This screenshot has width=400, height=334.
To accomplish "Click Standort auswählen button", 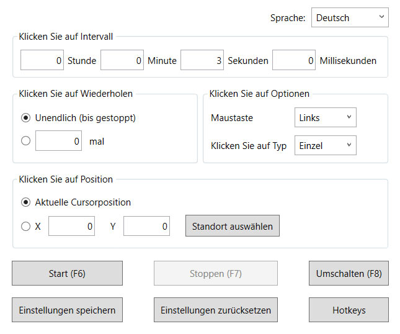I will coord(233,227).
